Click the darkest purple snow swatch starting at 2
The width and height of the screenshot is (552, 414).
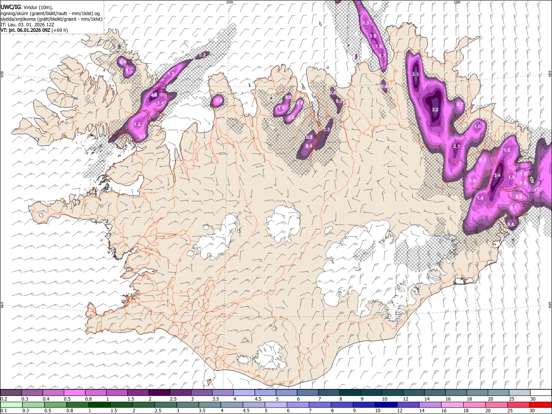(159, 392)
